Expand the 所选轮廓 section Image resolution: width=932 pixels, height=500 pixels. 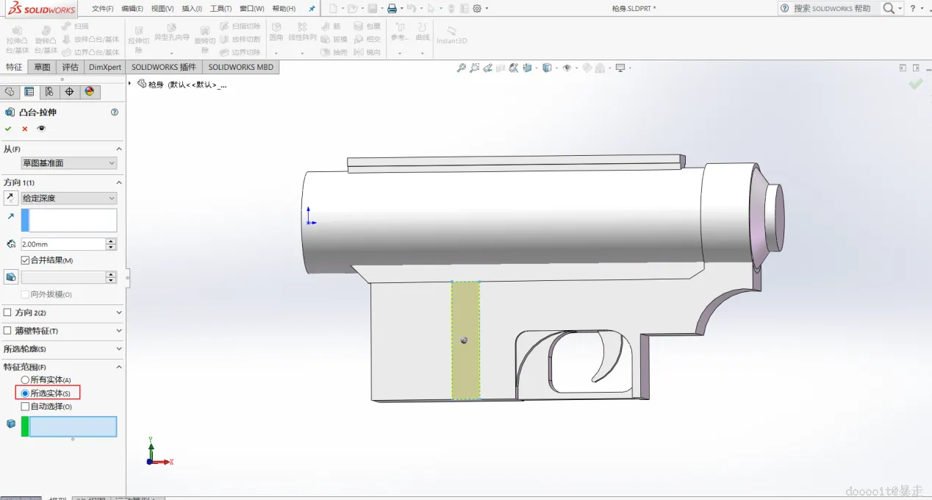point(119,349)
